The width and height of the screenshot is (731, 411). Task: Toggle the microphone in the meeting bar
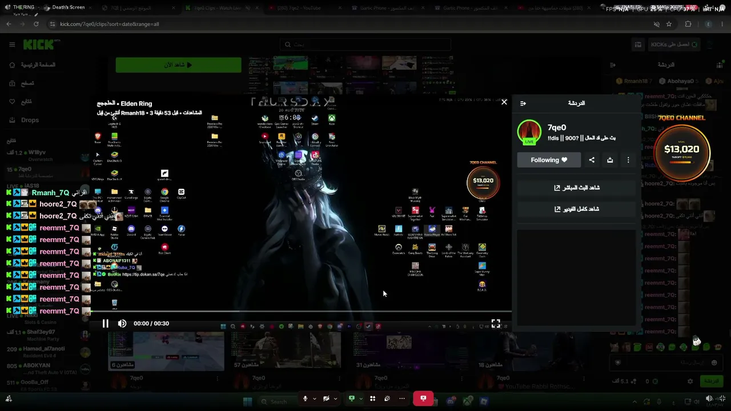305,398
